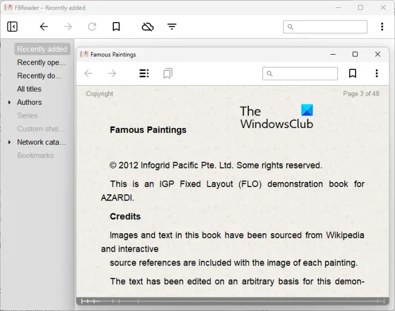
Task: Expand the Authors tree node
Action: pos(10,103)
